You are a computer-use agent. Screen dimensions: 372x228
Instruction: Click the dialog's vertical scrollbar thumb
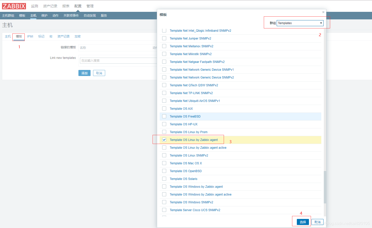325,187
